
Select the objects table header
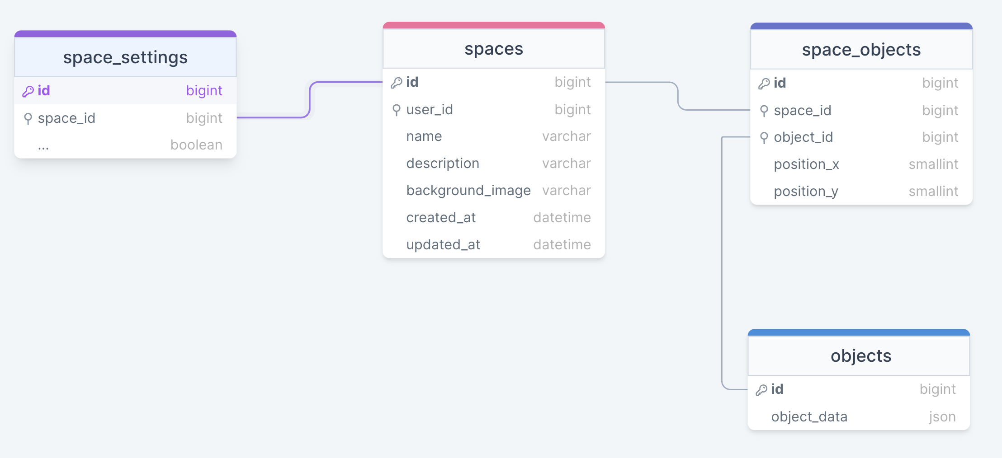tap(859, 356)
